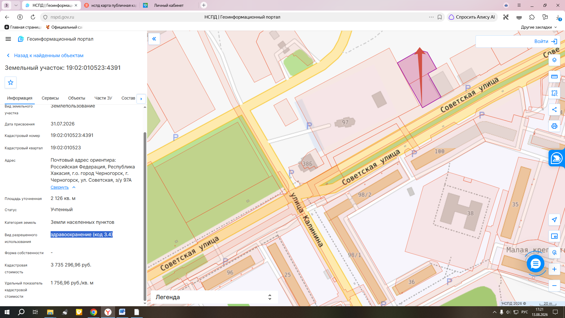The width and height of the screenshot is (565, 318).
Task: Switch to Сервисы tab
Action: click(50, 98)
